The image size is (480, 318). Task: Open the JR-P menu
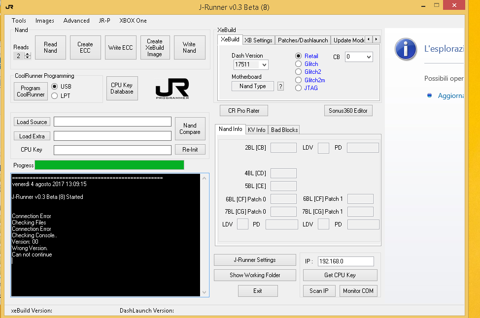tap(104, 21)
